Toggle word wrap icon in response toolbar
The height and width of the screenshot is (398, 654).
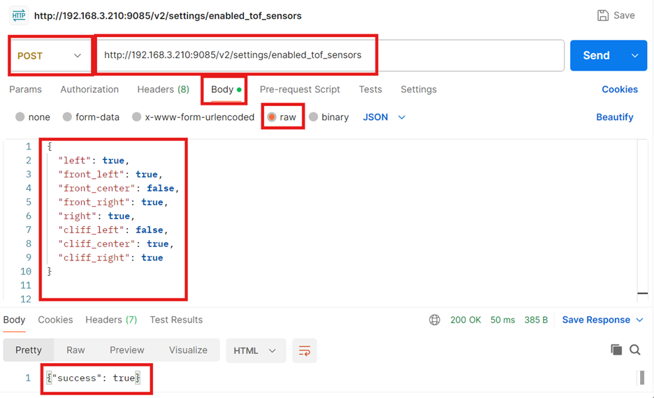(x=304, y=351)
